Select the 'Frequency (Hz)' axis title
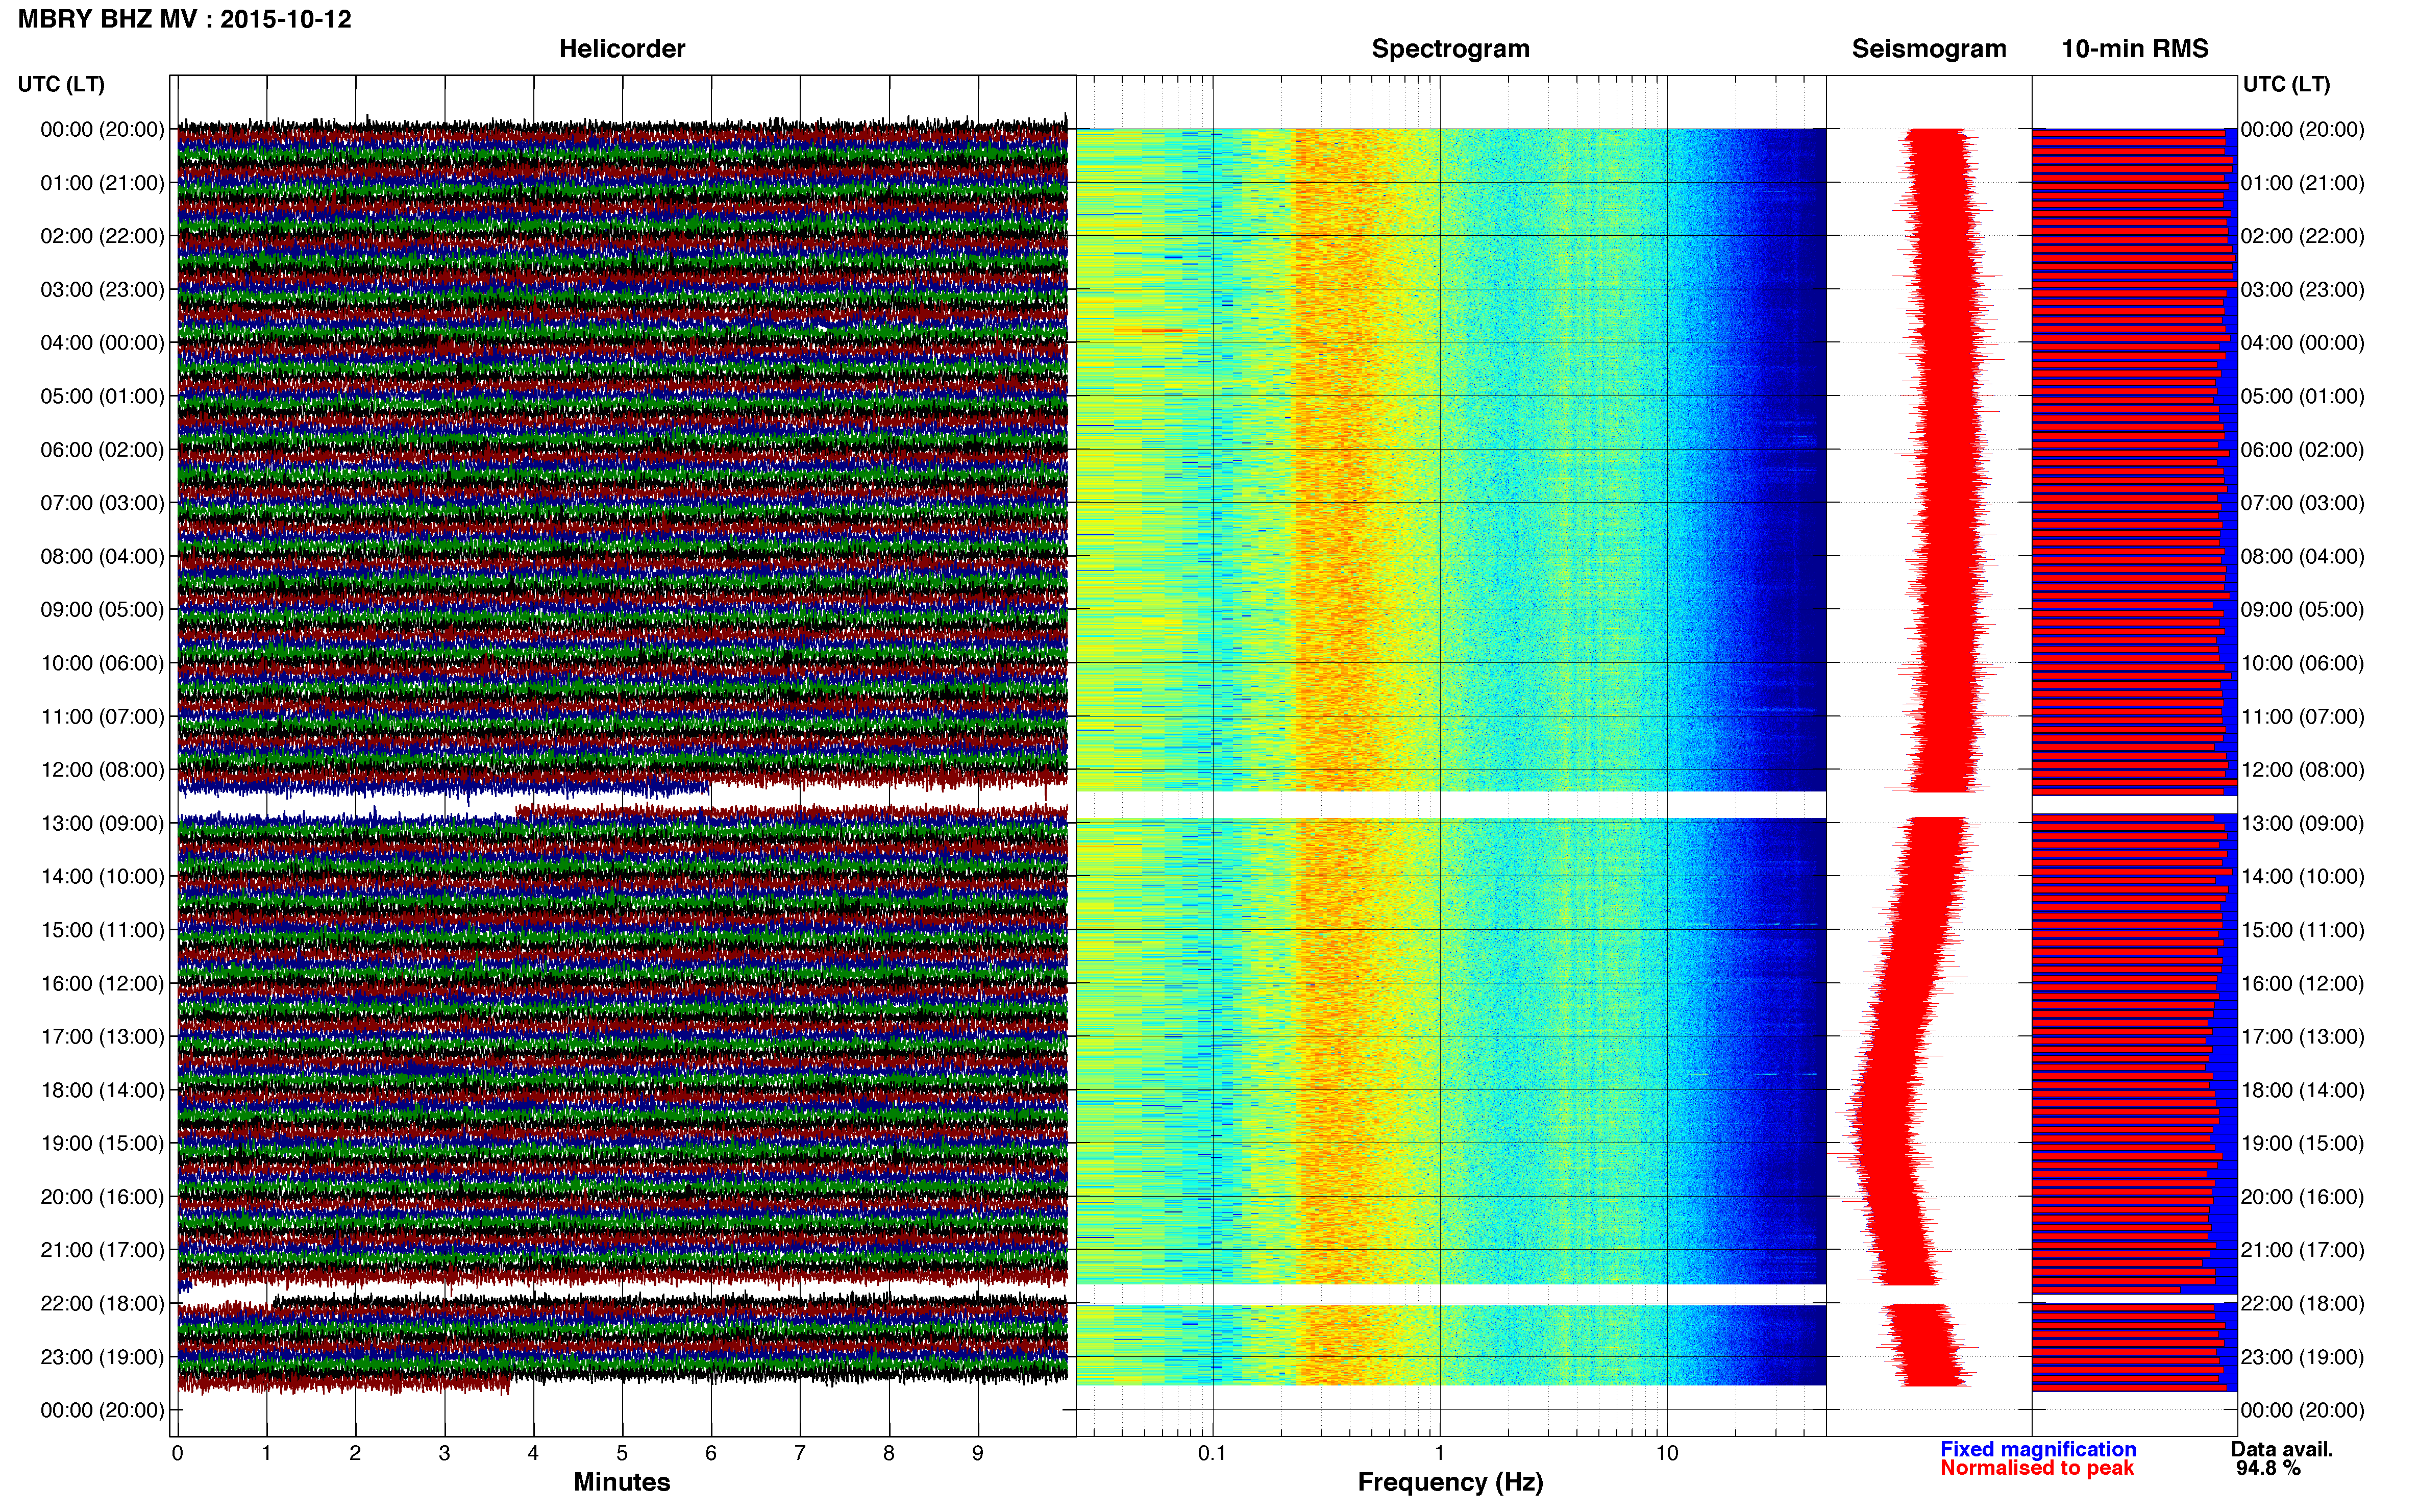 pyautogui.click(x=1450, y=1482)
